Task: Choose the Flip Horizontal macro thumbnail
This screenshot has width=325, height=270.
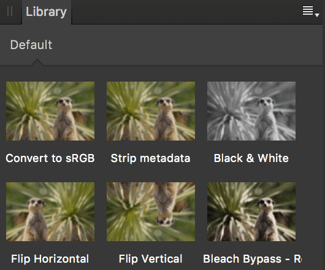Action: tap(50, 212)
